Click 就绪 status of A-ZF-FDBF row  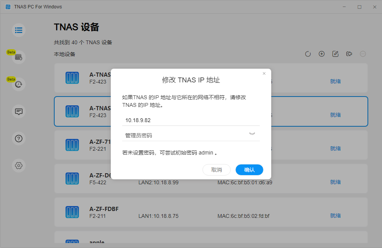pos(335,216)
